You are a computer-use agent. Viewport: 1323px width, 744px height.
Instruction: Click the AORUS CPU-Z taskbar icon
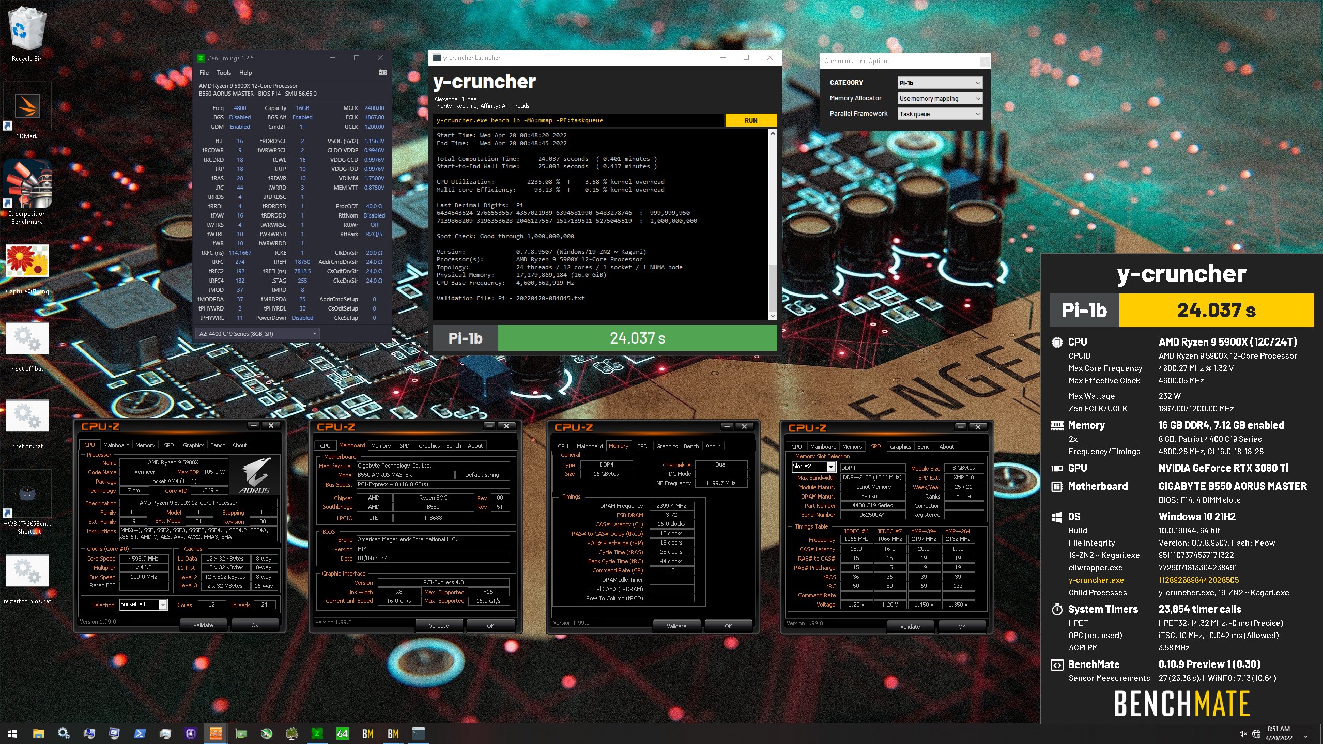(216, 733)
